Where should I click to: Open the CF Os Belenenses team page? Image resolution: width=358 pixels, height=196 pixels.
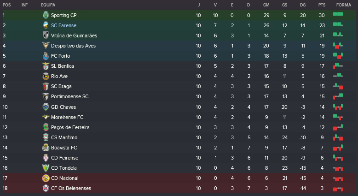71,188
